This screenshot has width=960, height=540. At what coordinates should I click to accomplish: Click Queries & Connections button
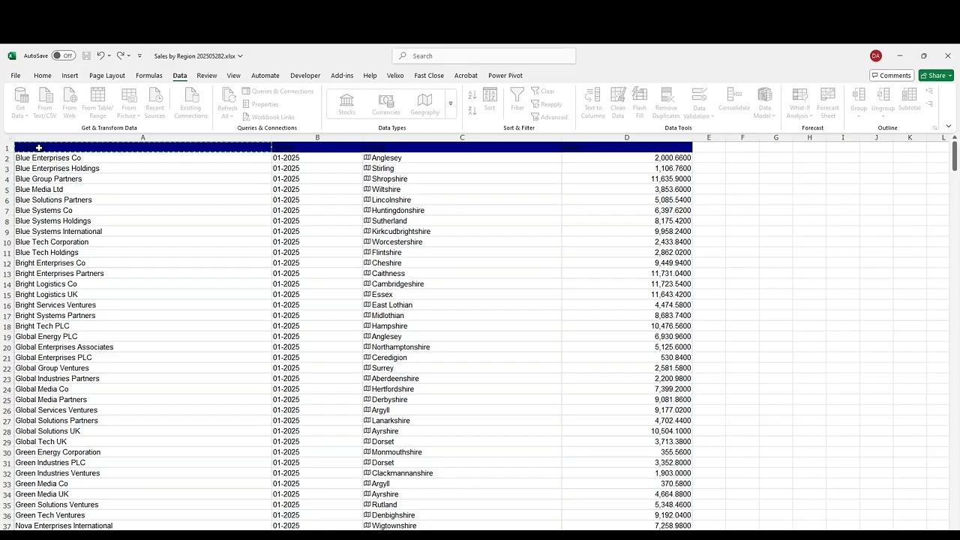coord(277,91)
